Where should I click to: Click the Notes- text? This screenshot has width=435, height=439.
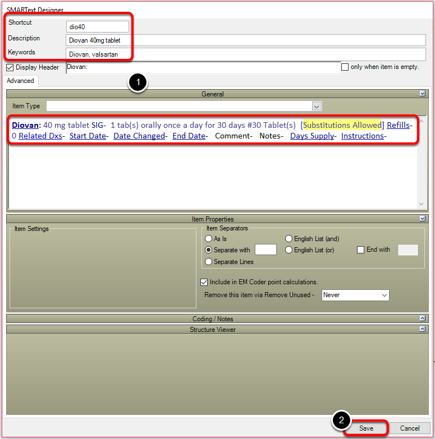[x=271, y=136]
